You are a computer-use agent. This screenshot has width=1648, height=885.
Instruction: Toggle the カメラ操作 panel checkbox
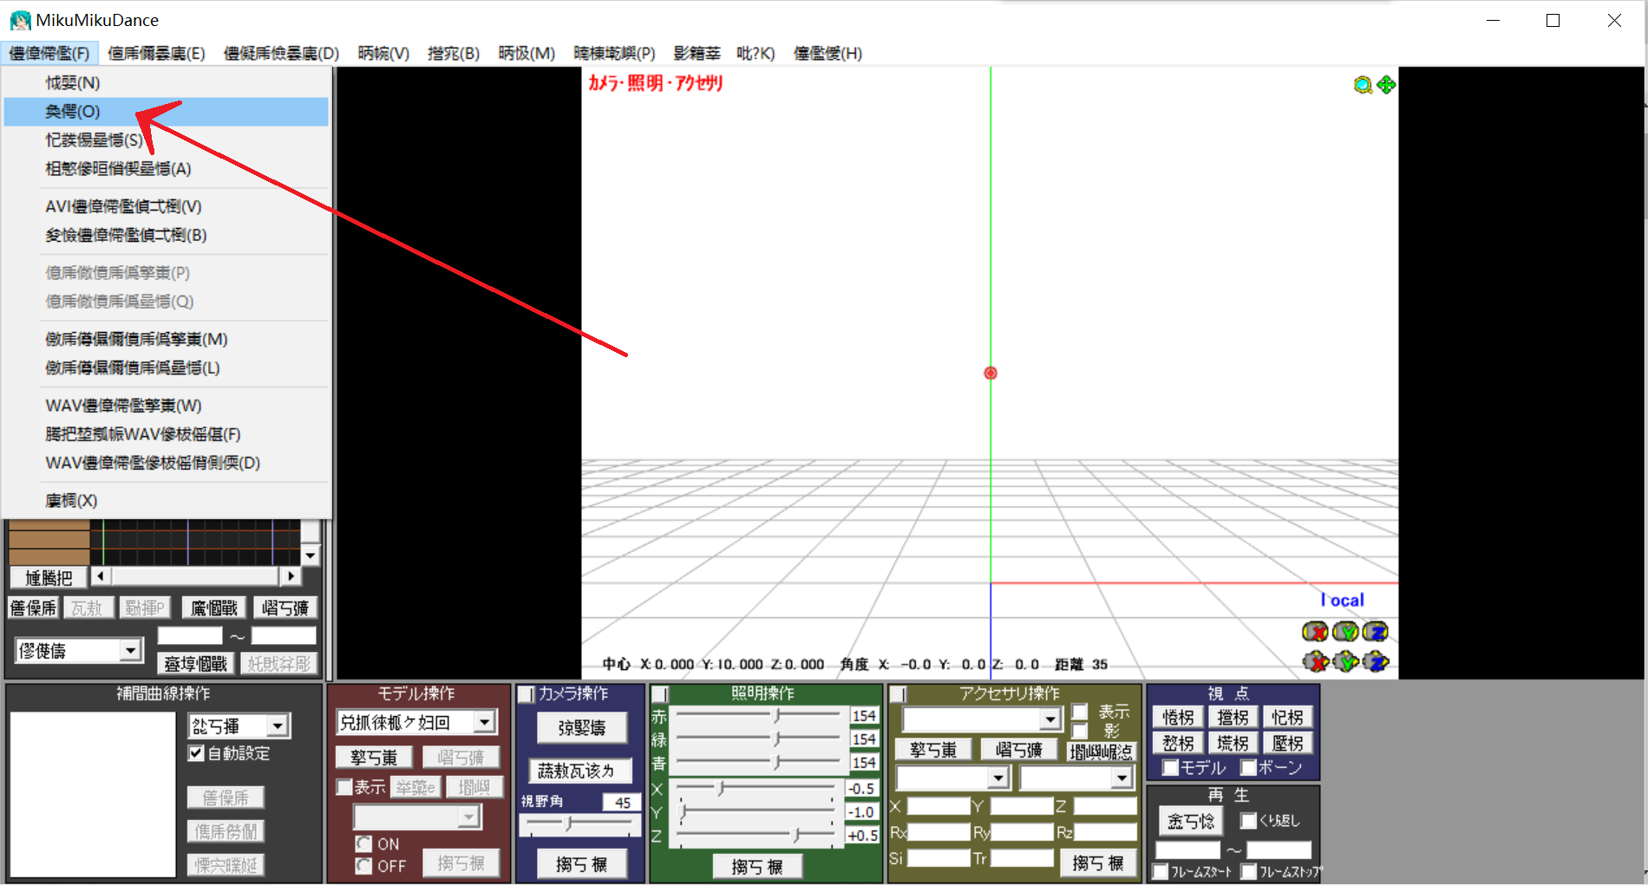pyautogui.click(x=526, y=694)
